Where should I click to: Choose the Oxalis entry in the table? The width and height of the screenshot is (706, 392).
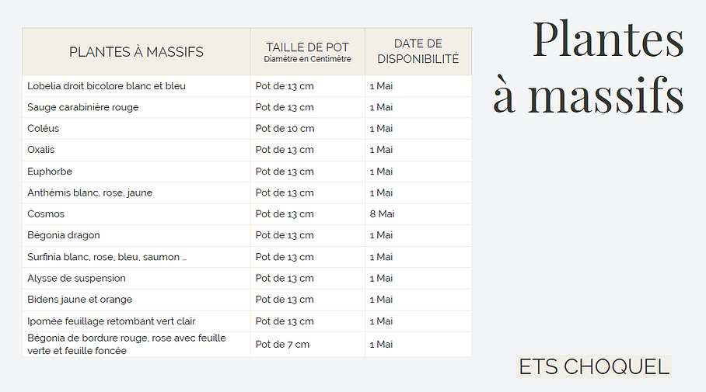tap(41, 150)
